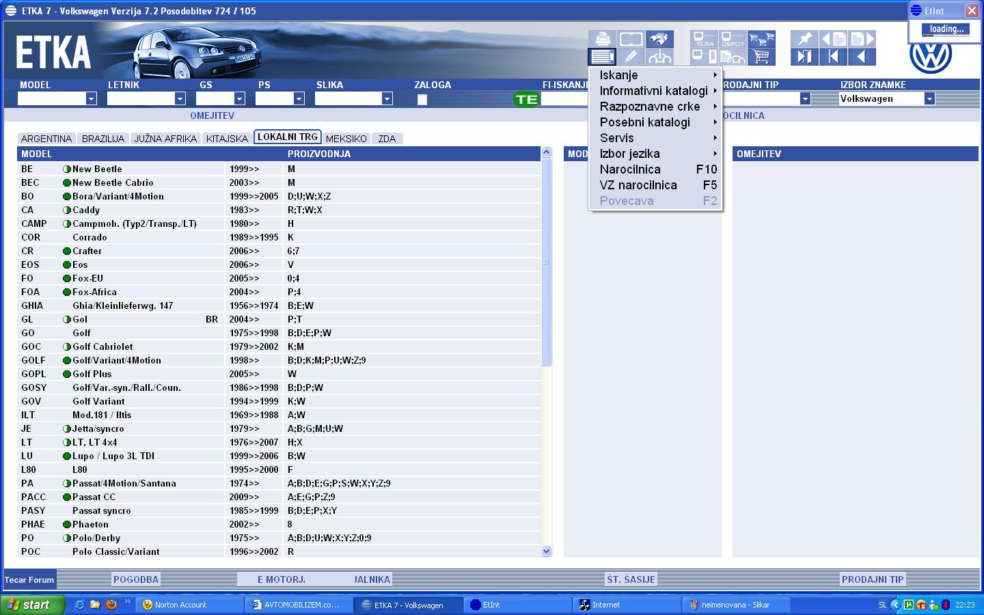
Task: Click the highlighted list menu icon
Action: [603, 57]
